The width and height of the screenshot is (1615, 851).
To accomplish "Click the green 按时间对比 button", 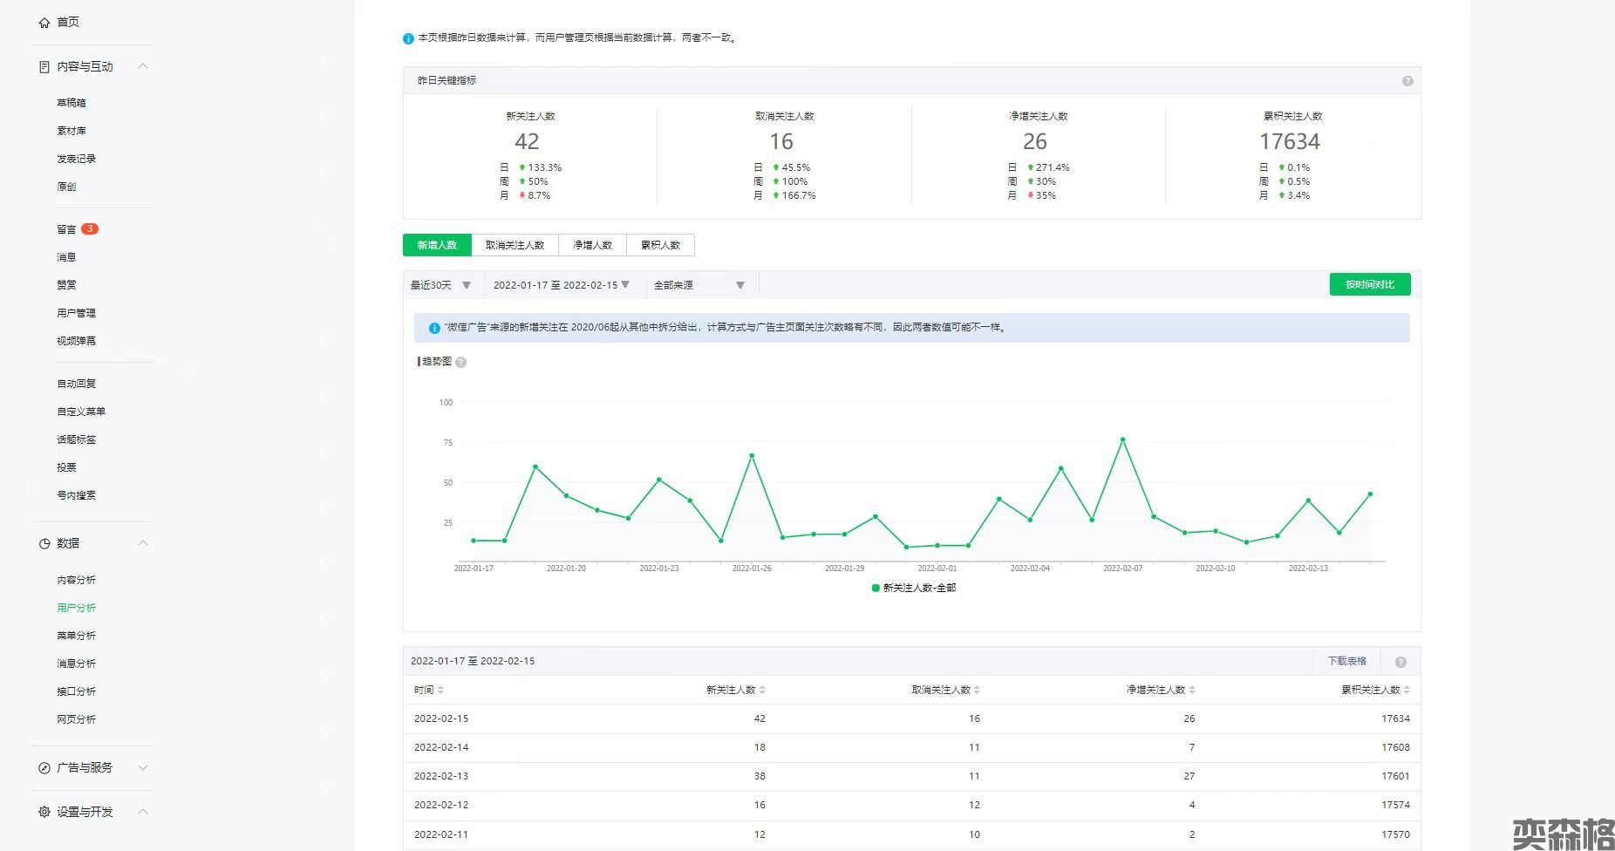I will 1369,284.
